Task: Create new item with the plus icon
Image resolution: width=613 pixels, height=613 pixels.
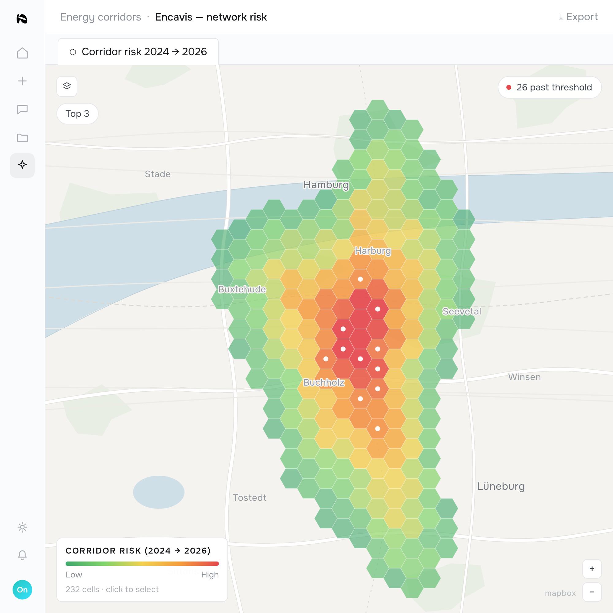Action: pos(22,81)
